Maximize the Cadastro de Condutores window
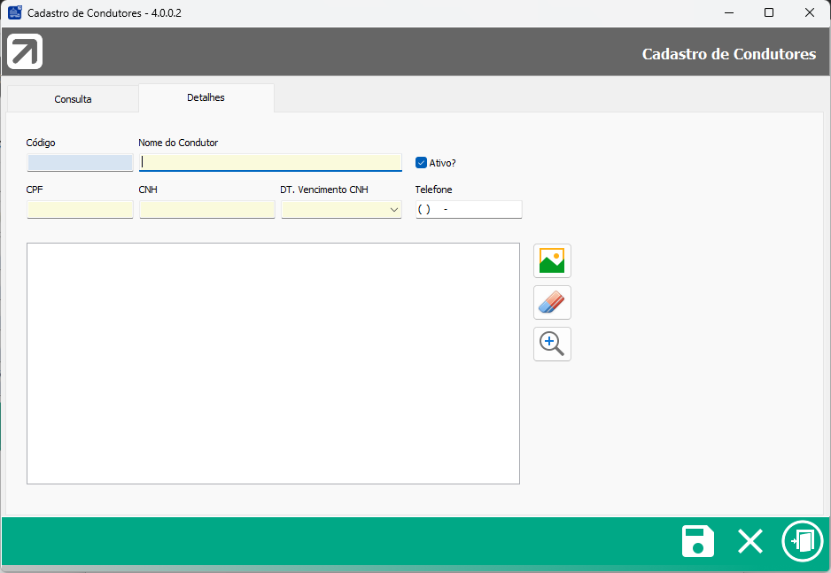Viewport: 831px width, 573px height. pyautogui.click(x=769, y=13)
